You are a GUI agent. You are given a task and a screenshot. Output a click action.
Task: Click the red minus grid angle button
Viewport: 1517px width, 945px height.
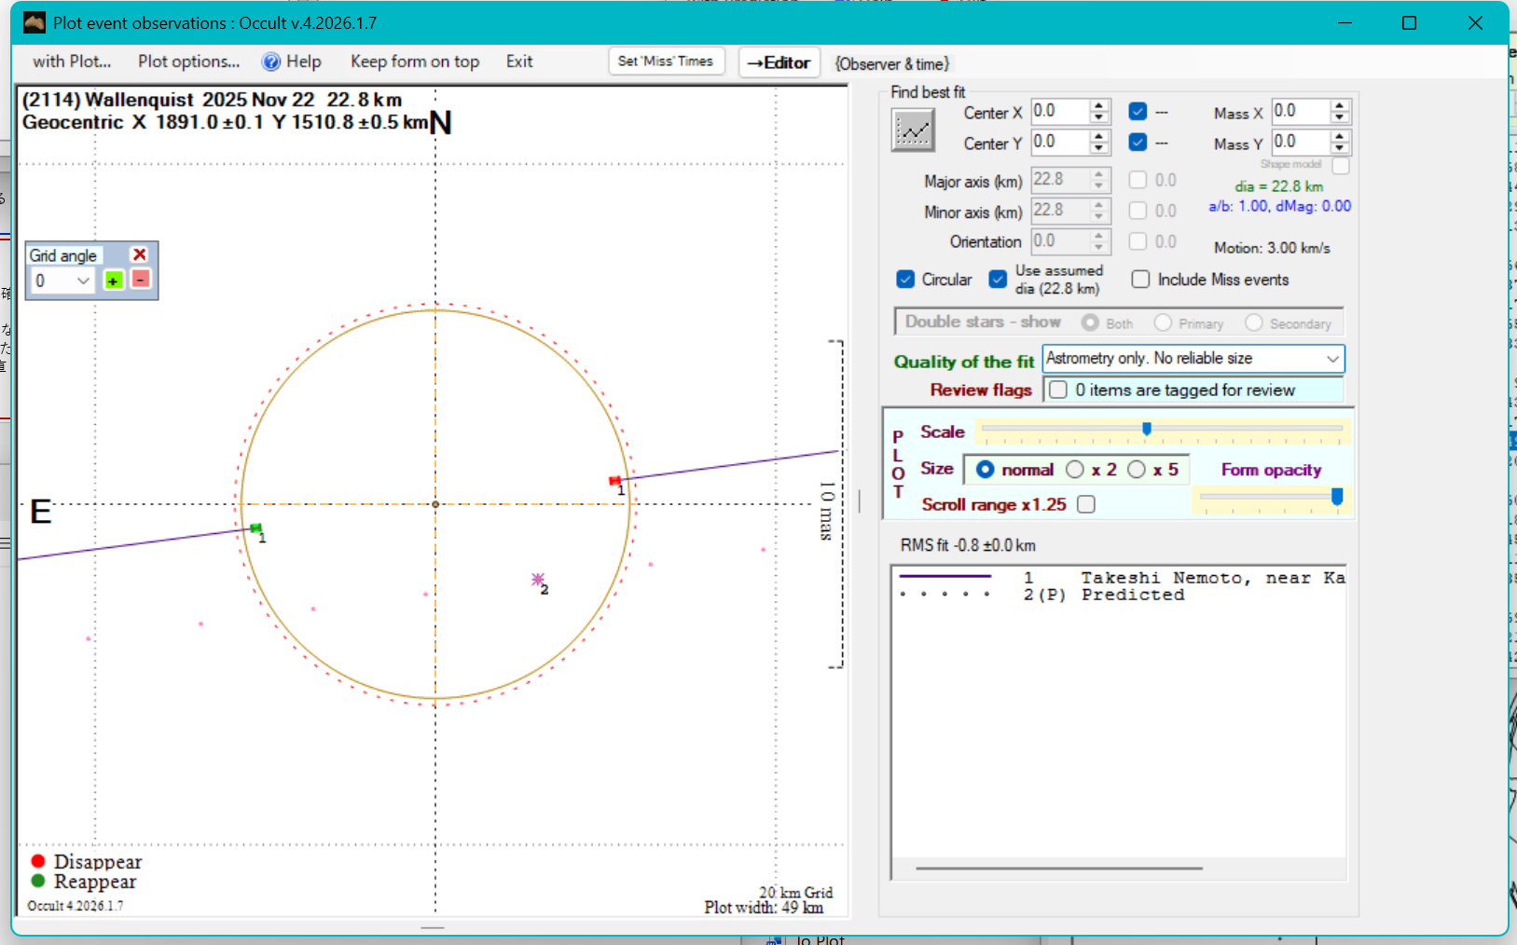coord(141,280)
